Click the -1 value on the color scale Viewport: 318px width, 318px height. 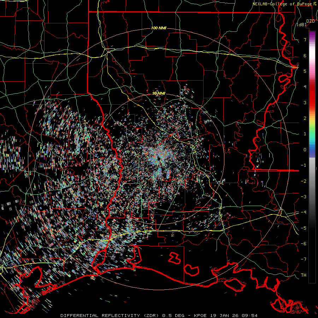pyautogui.click(x=304, y=165)
